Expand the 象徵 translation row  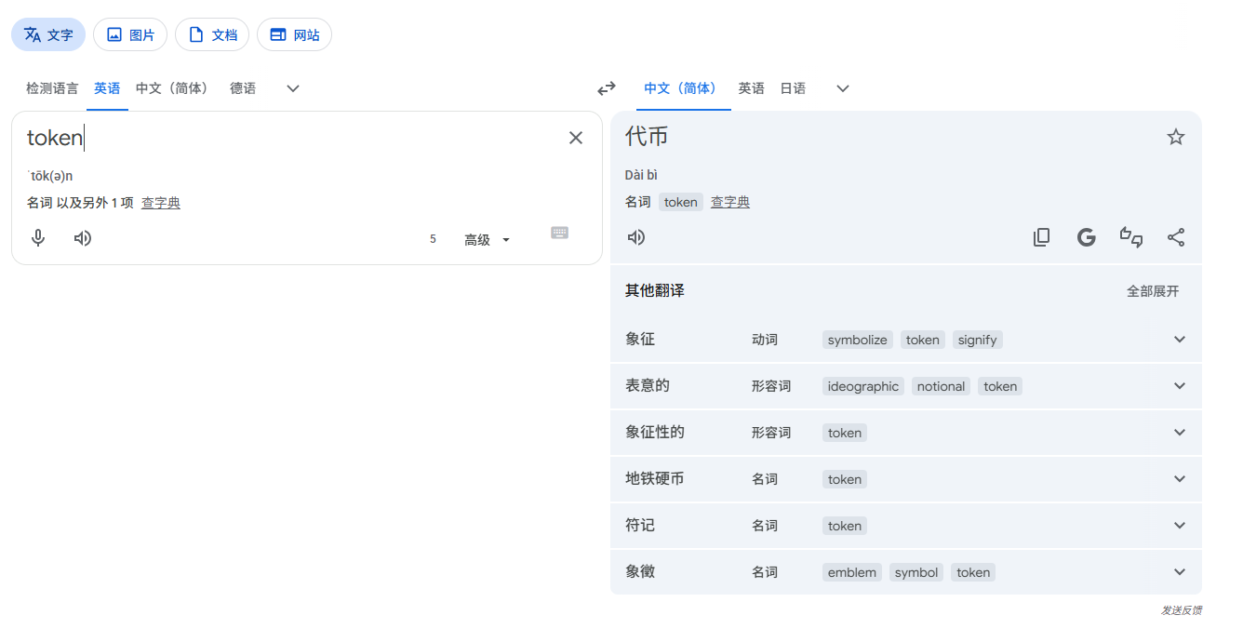click(1180, 572)
